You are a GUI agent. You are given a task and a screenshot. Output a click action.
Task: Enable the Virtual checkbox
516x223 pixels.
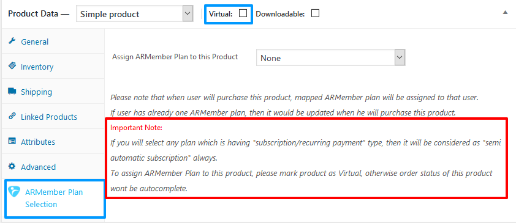pyautogui.click(x=243, y=13)
